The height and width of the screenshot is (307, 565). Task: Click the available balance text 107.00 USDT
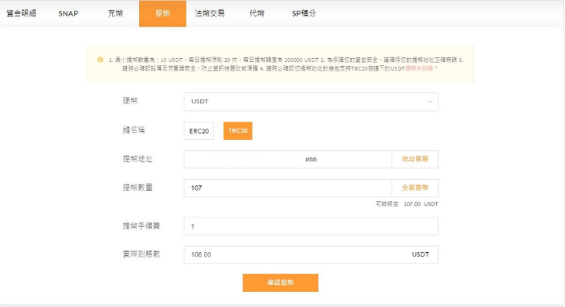[x=421, y=204]
